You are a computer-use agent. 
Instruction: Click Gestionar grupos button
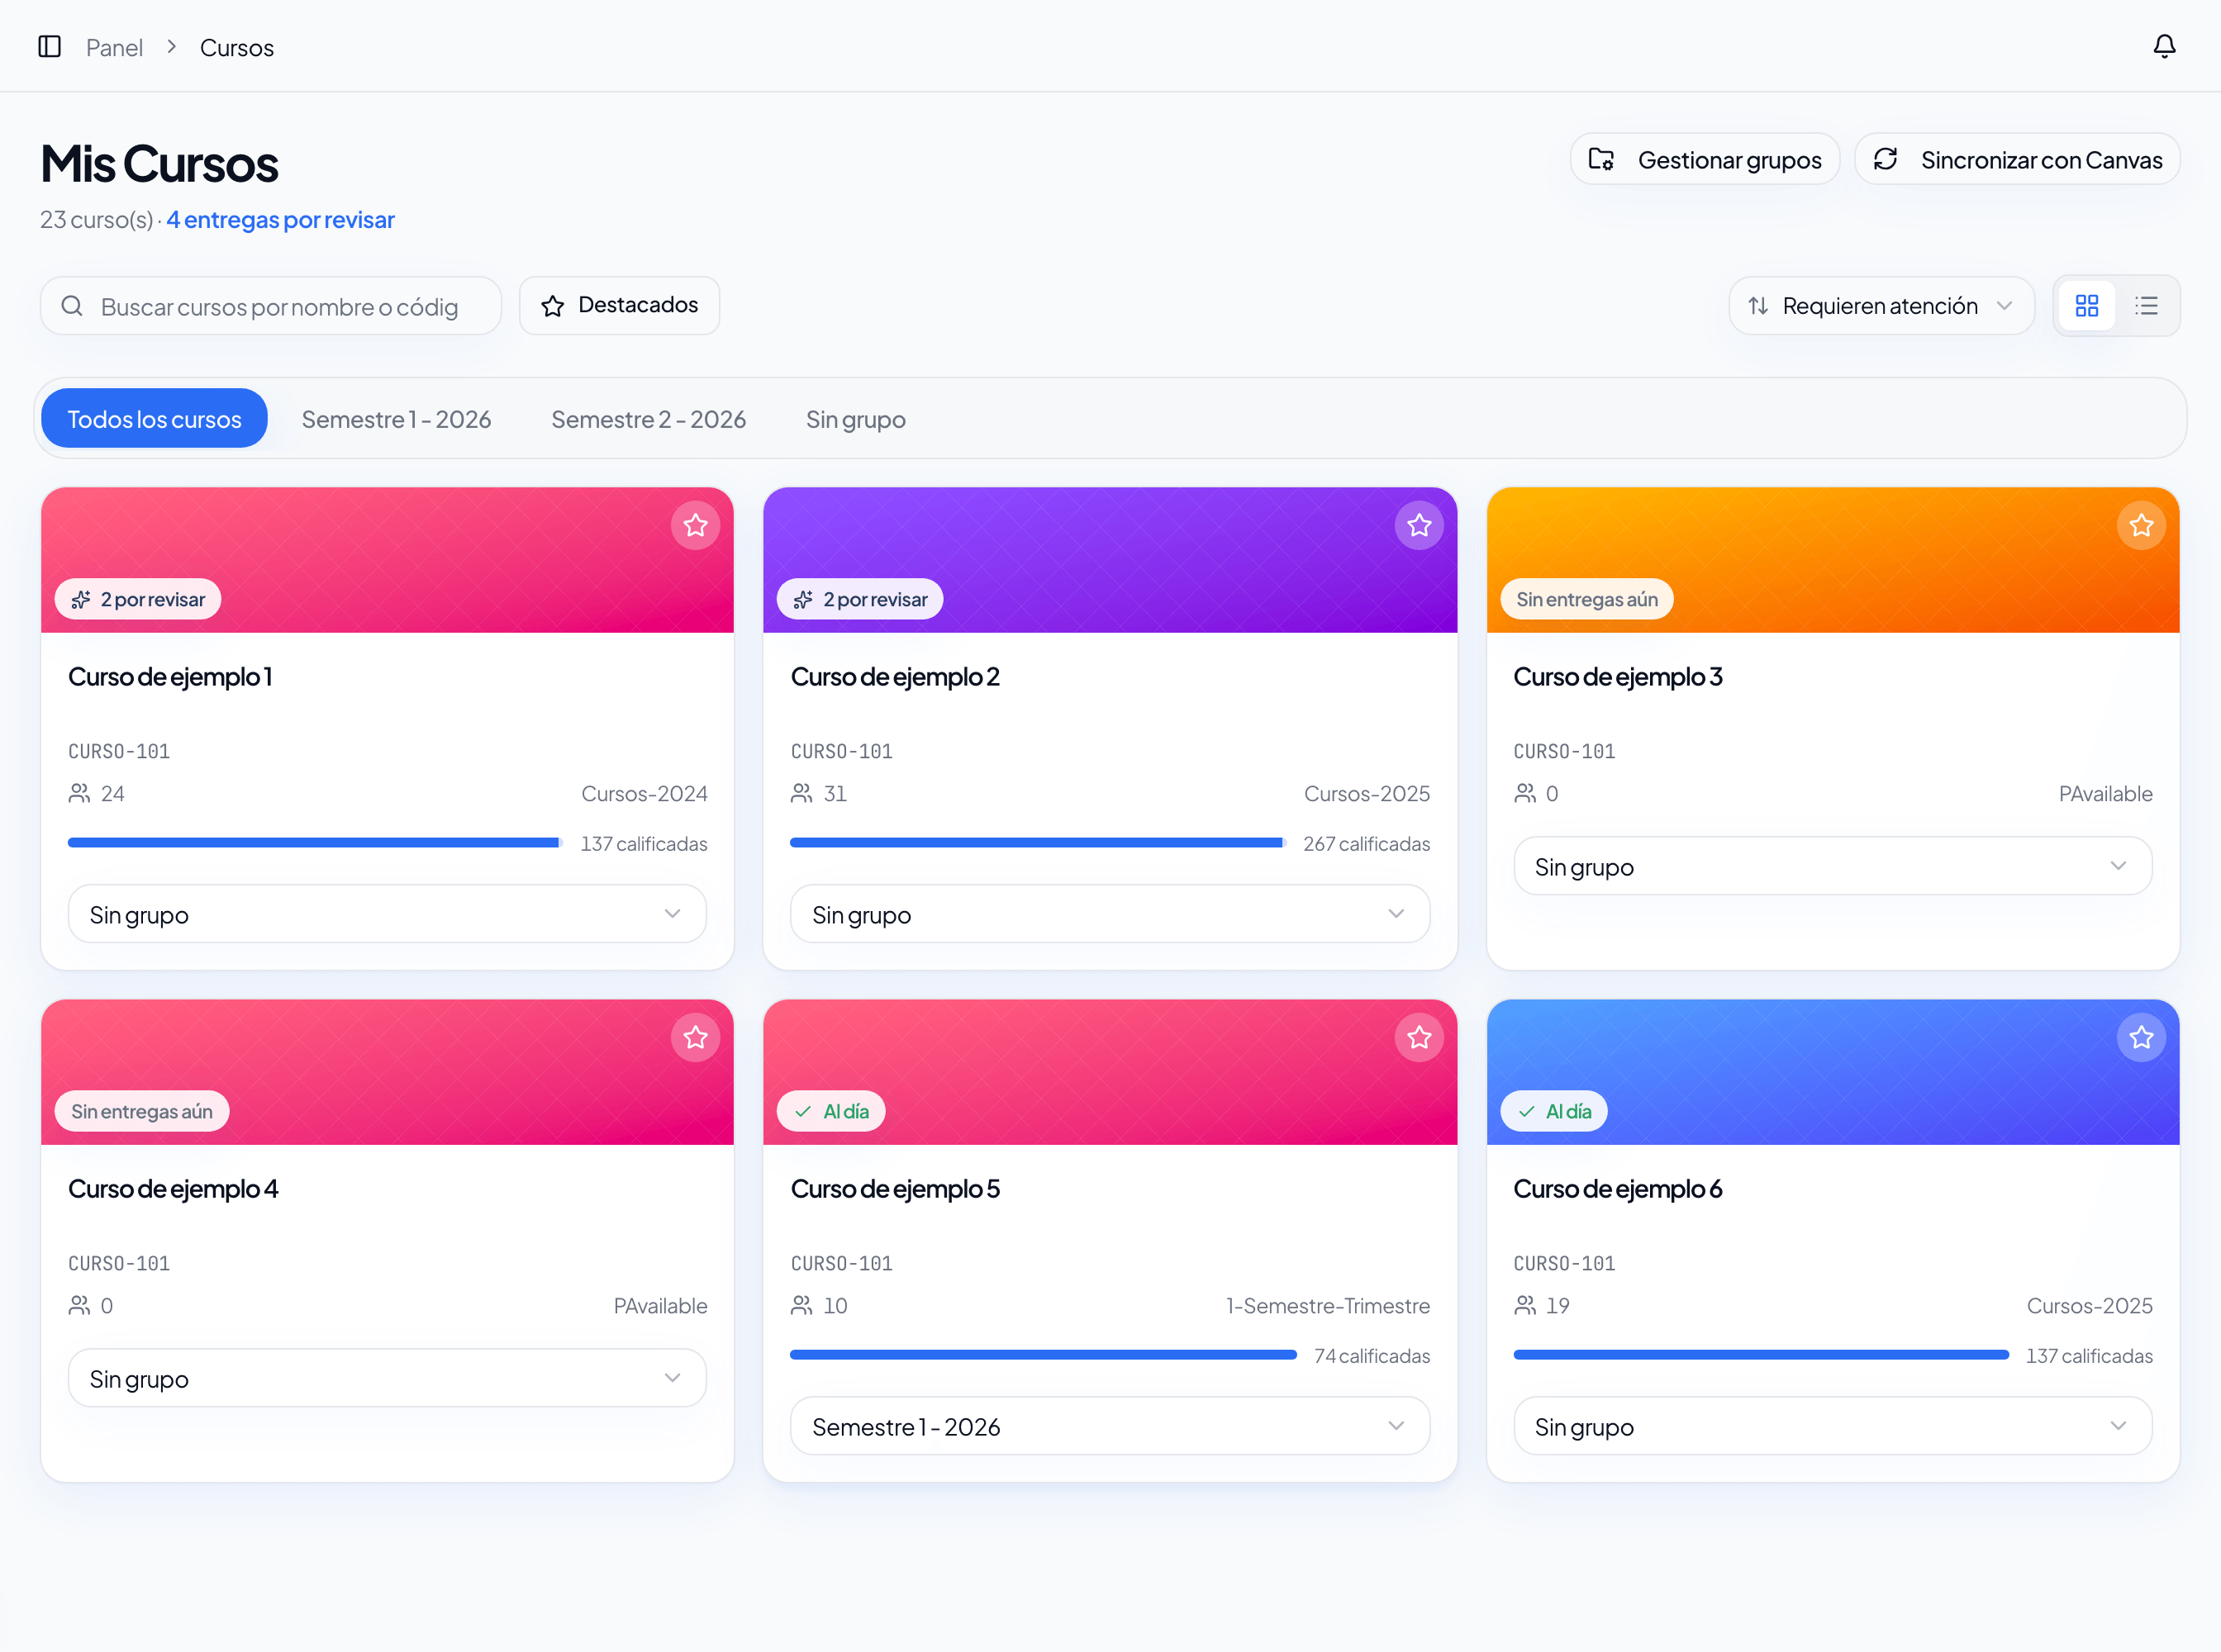point(1705,159)
